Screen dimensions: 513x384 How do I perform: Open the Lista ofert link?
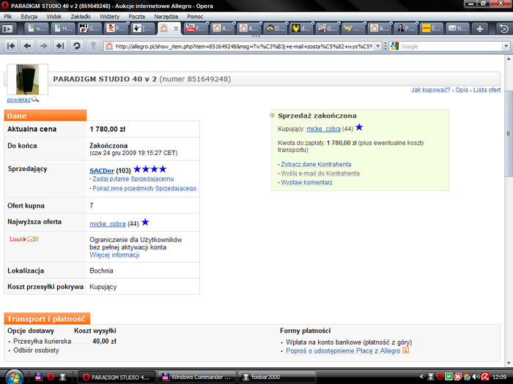(x=487, y=90)
